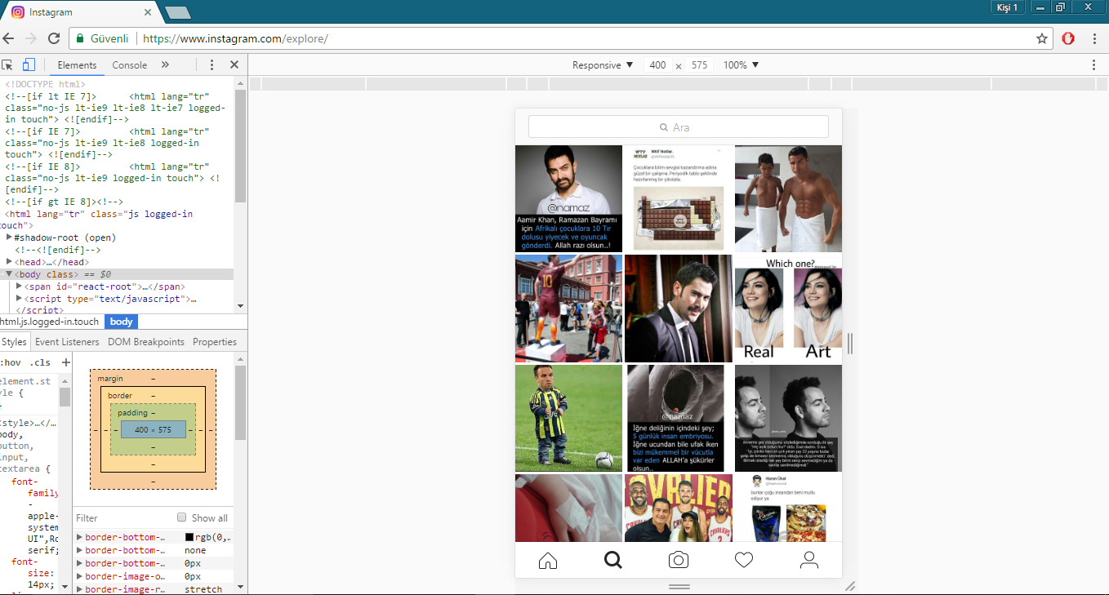The height and width of the screenshot is (595, 1109).
Task: Add new style rule with plus icon
Action: click(x=65, y=362)
